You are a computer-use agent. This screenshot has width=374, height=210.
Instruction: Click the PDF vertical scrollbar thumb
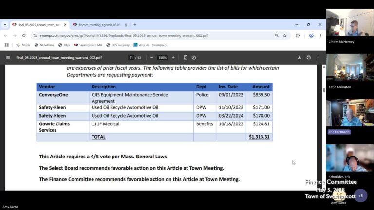(x=324, y=90)
